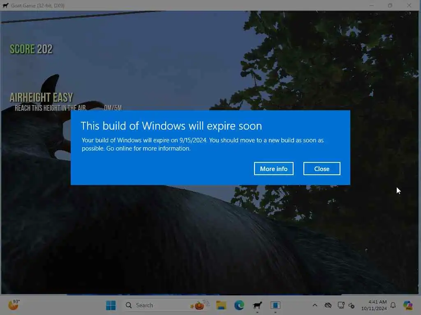The image size is (421, 315).
Task: Switch to Goat Game taskbar icon
Action: tap(257, 305)
